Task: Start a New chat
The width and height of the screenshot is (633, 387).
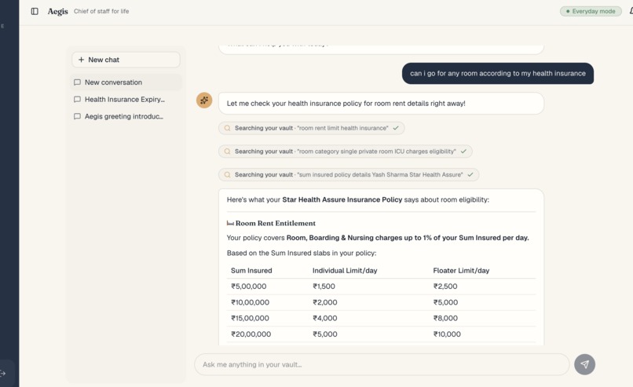Action: point(126,60)
